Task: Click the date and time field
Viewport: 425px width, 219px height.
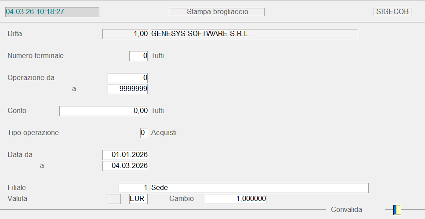Action: (52, 12)
